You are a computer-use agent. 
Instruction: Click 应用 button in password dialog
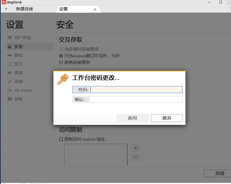coord(132,118)
